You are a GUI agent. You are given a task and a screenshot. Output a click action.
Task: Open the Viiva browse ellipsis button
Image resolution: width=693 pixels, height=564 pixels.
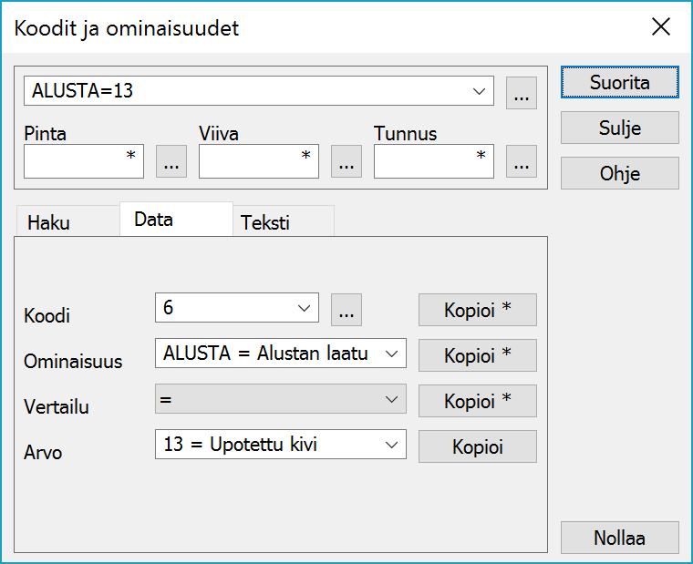pyautogui.click(x=346, y=161)
